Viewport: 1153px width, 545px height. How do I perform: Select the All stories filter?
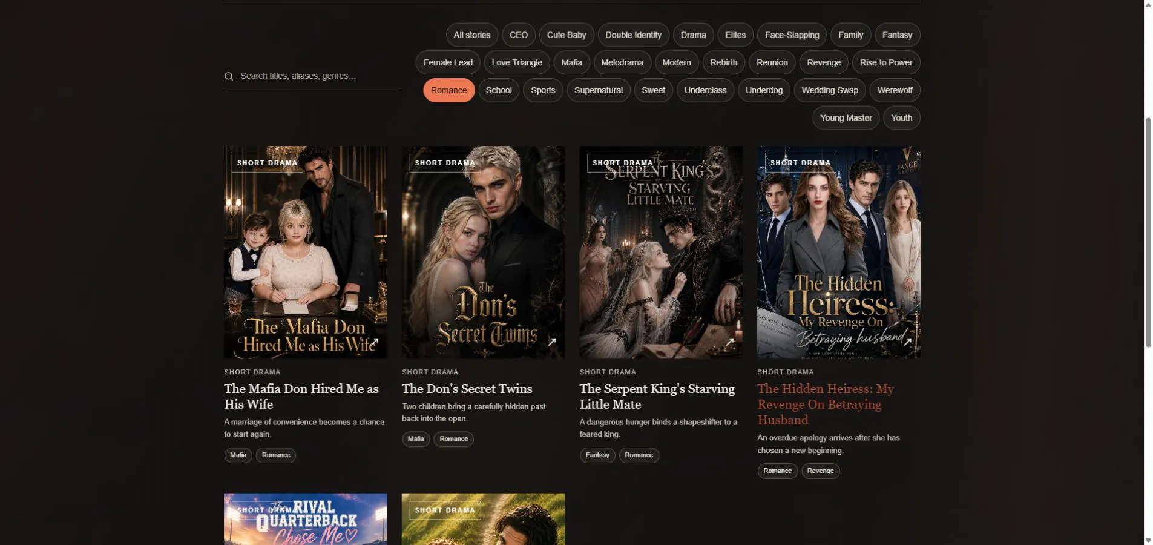[x=472, y=35]
